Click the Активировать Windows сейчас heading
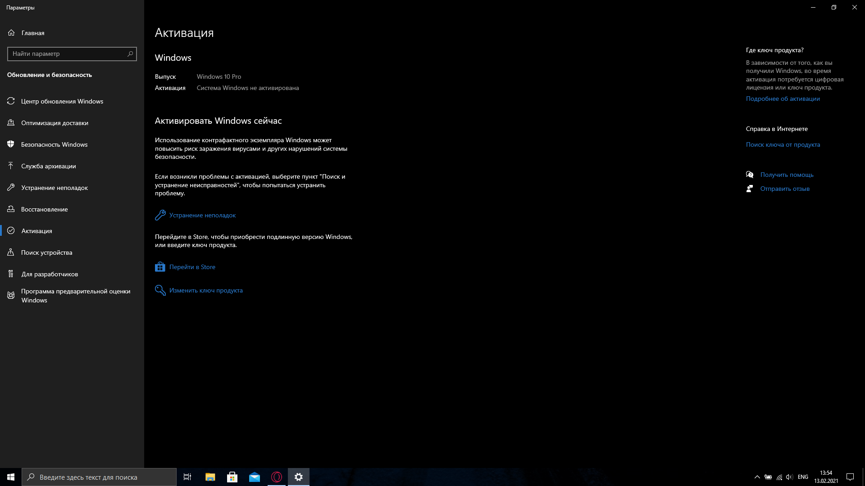865x486 pixels. [219, 121]
